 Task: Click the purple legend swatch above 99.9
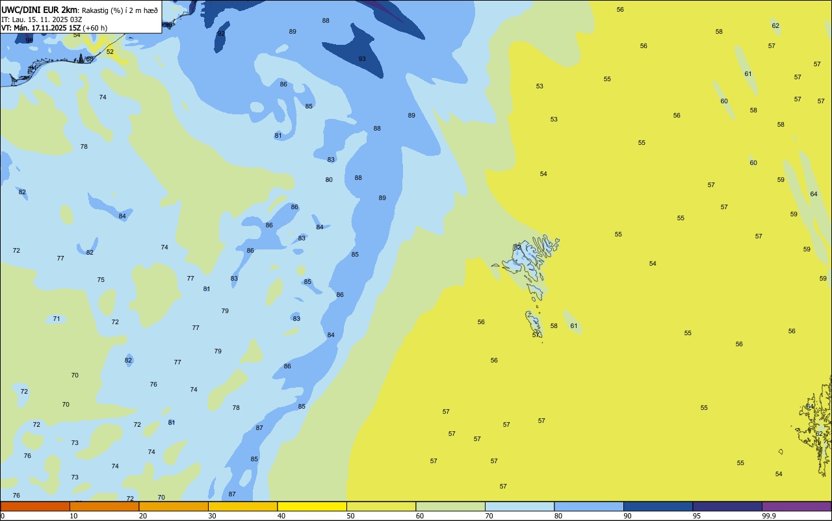[796, 506]
